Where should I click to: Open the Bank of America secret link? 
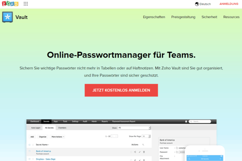click(x=43, y=151)
